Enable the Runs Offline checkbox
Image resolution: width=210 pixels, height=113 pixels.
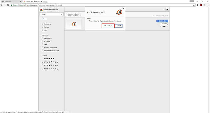42,38
